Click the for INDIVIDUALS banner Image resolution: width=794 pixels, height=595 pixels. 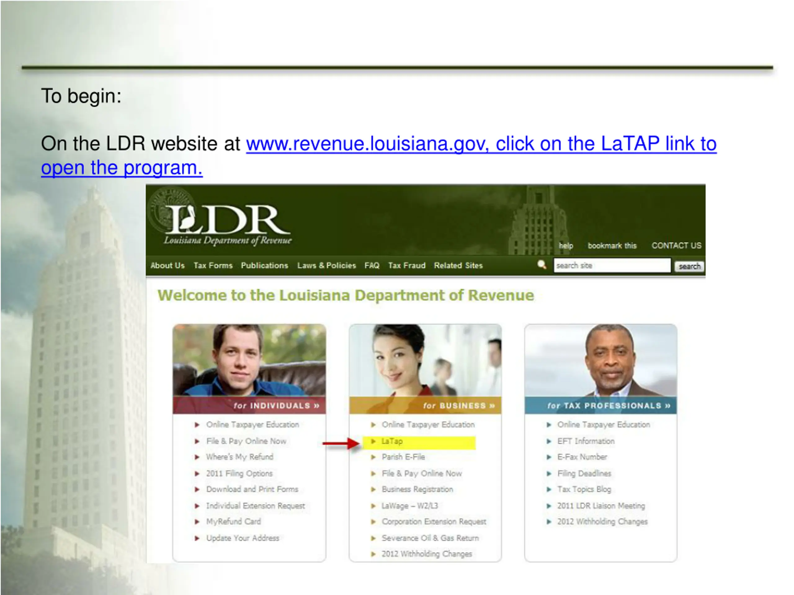249,405
